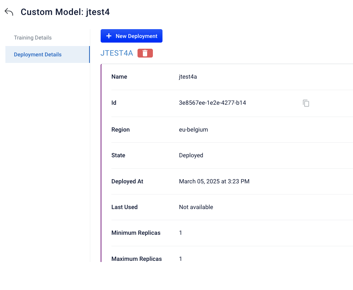Click the state value Deployed
353x290 pixels.
[x=191, y=155]
